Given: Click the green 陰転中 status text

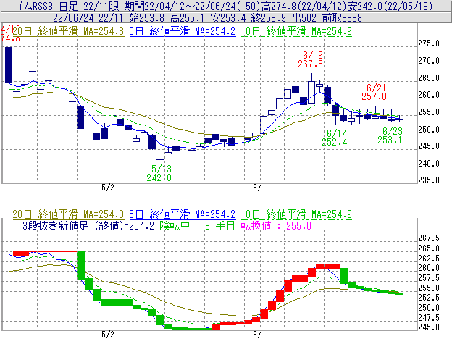Looking at the screenshot, I should coord(175,225).
